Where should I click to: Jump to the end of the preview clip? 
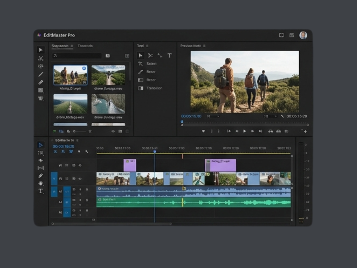pos(260,131)
